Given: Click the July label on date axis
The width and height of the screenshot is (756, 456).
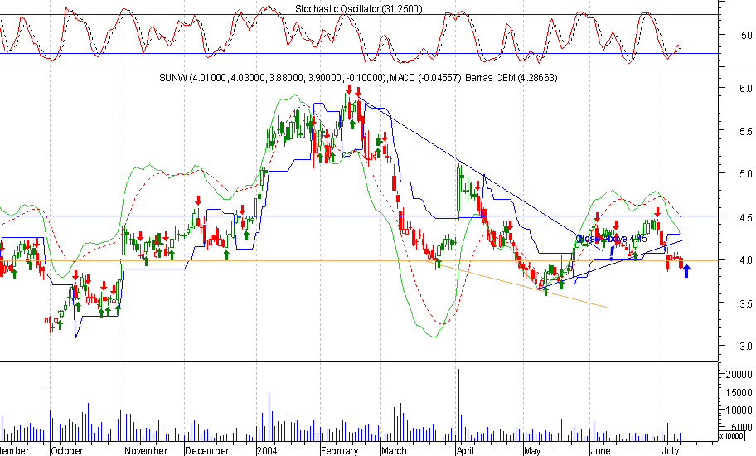Looking at the screenshot, I should [671, 451].
